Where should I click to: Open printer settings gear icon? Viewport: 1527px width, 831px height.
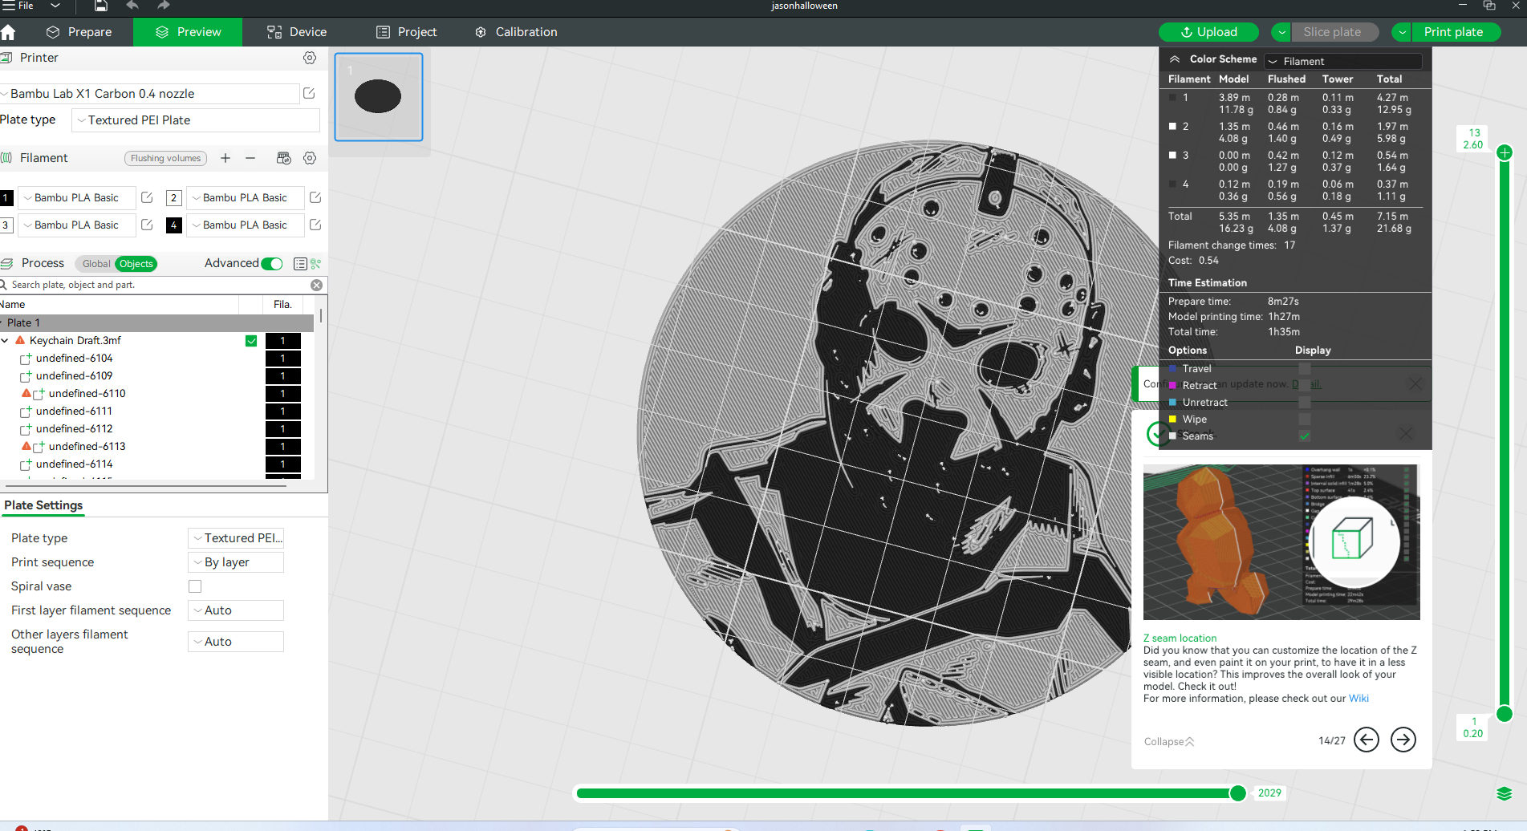(310, 58)
